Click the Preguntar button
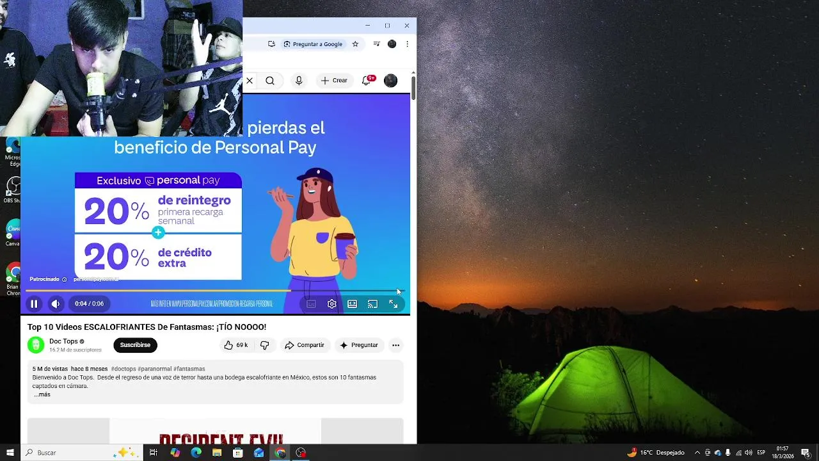The width and height of the screenshot is (819, 461). [359, 345]
